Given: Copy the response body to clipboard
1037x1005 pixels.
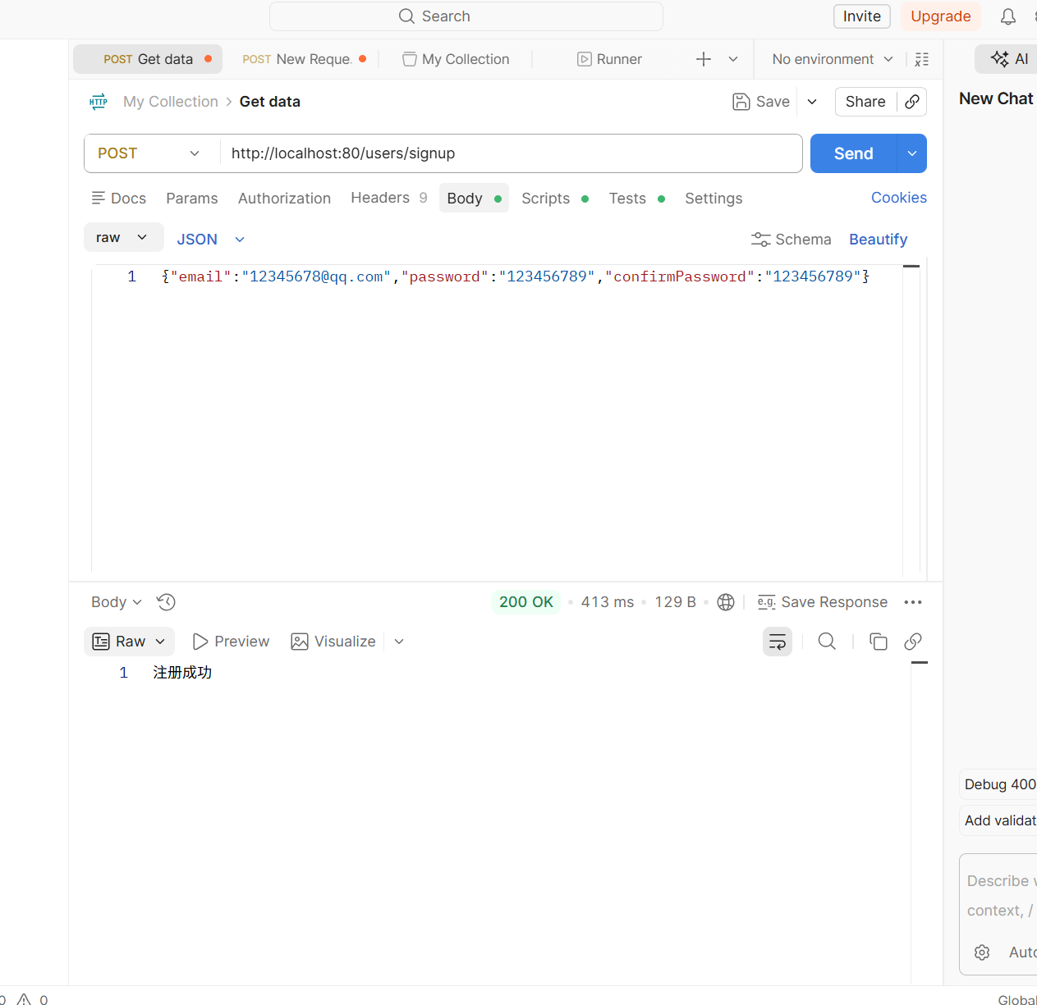Looking at the screenshot, I should click(x=879, y=642).
